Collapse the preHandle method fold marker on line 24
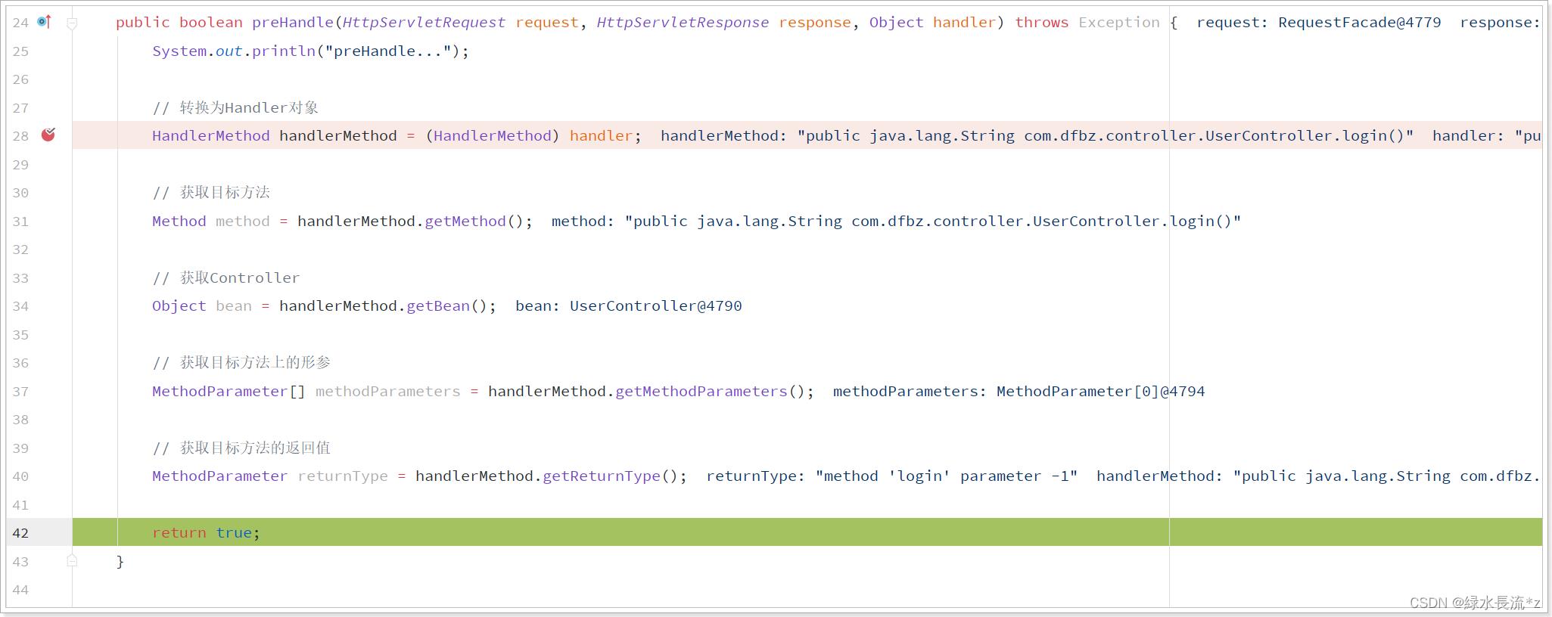 point(72,23)
